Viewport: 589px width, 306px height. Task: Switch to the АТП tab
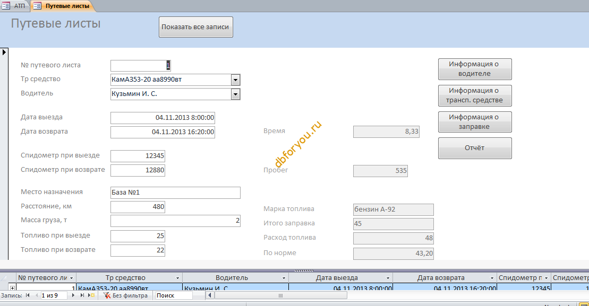click(13, 6)
